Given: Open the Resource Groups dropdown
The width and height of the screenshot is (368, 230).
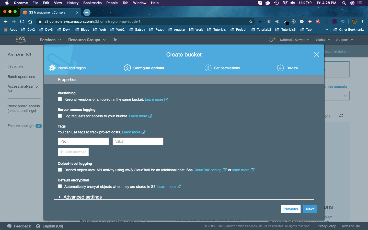Looking at the screenshot, I should pos(87,40).
